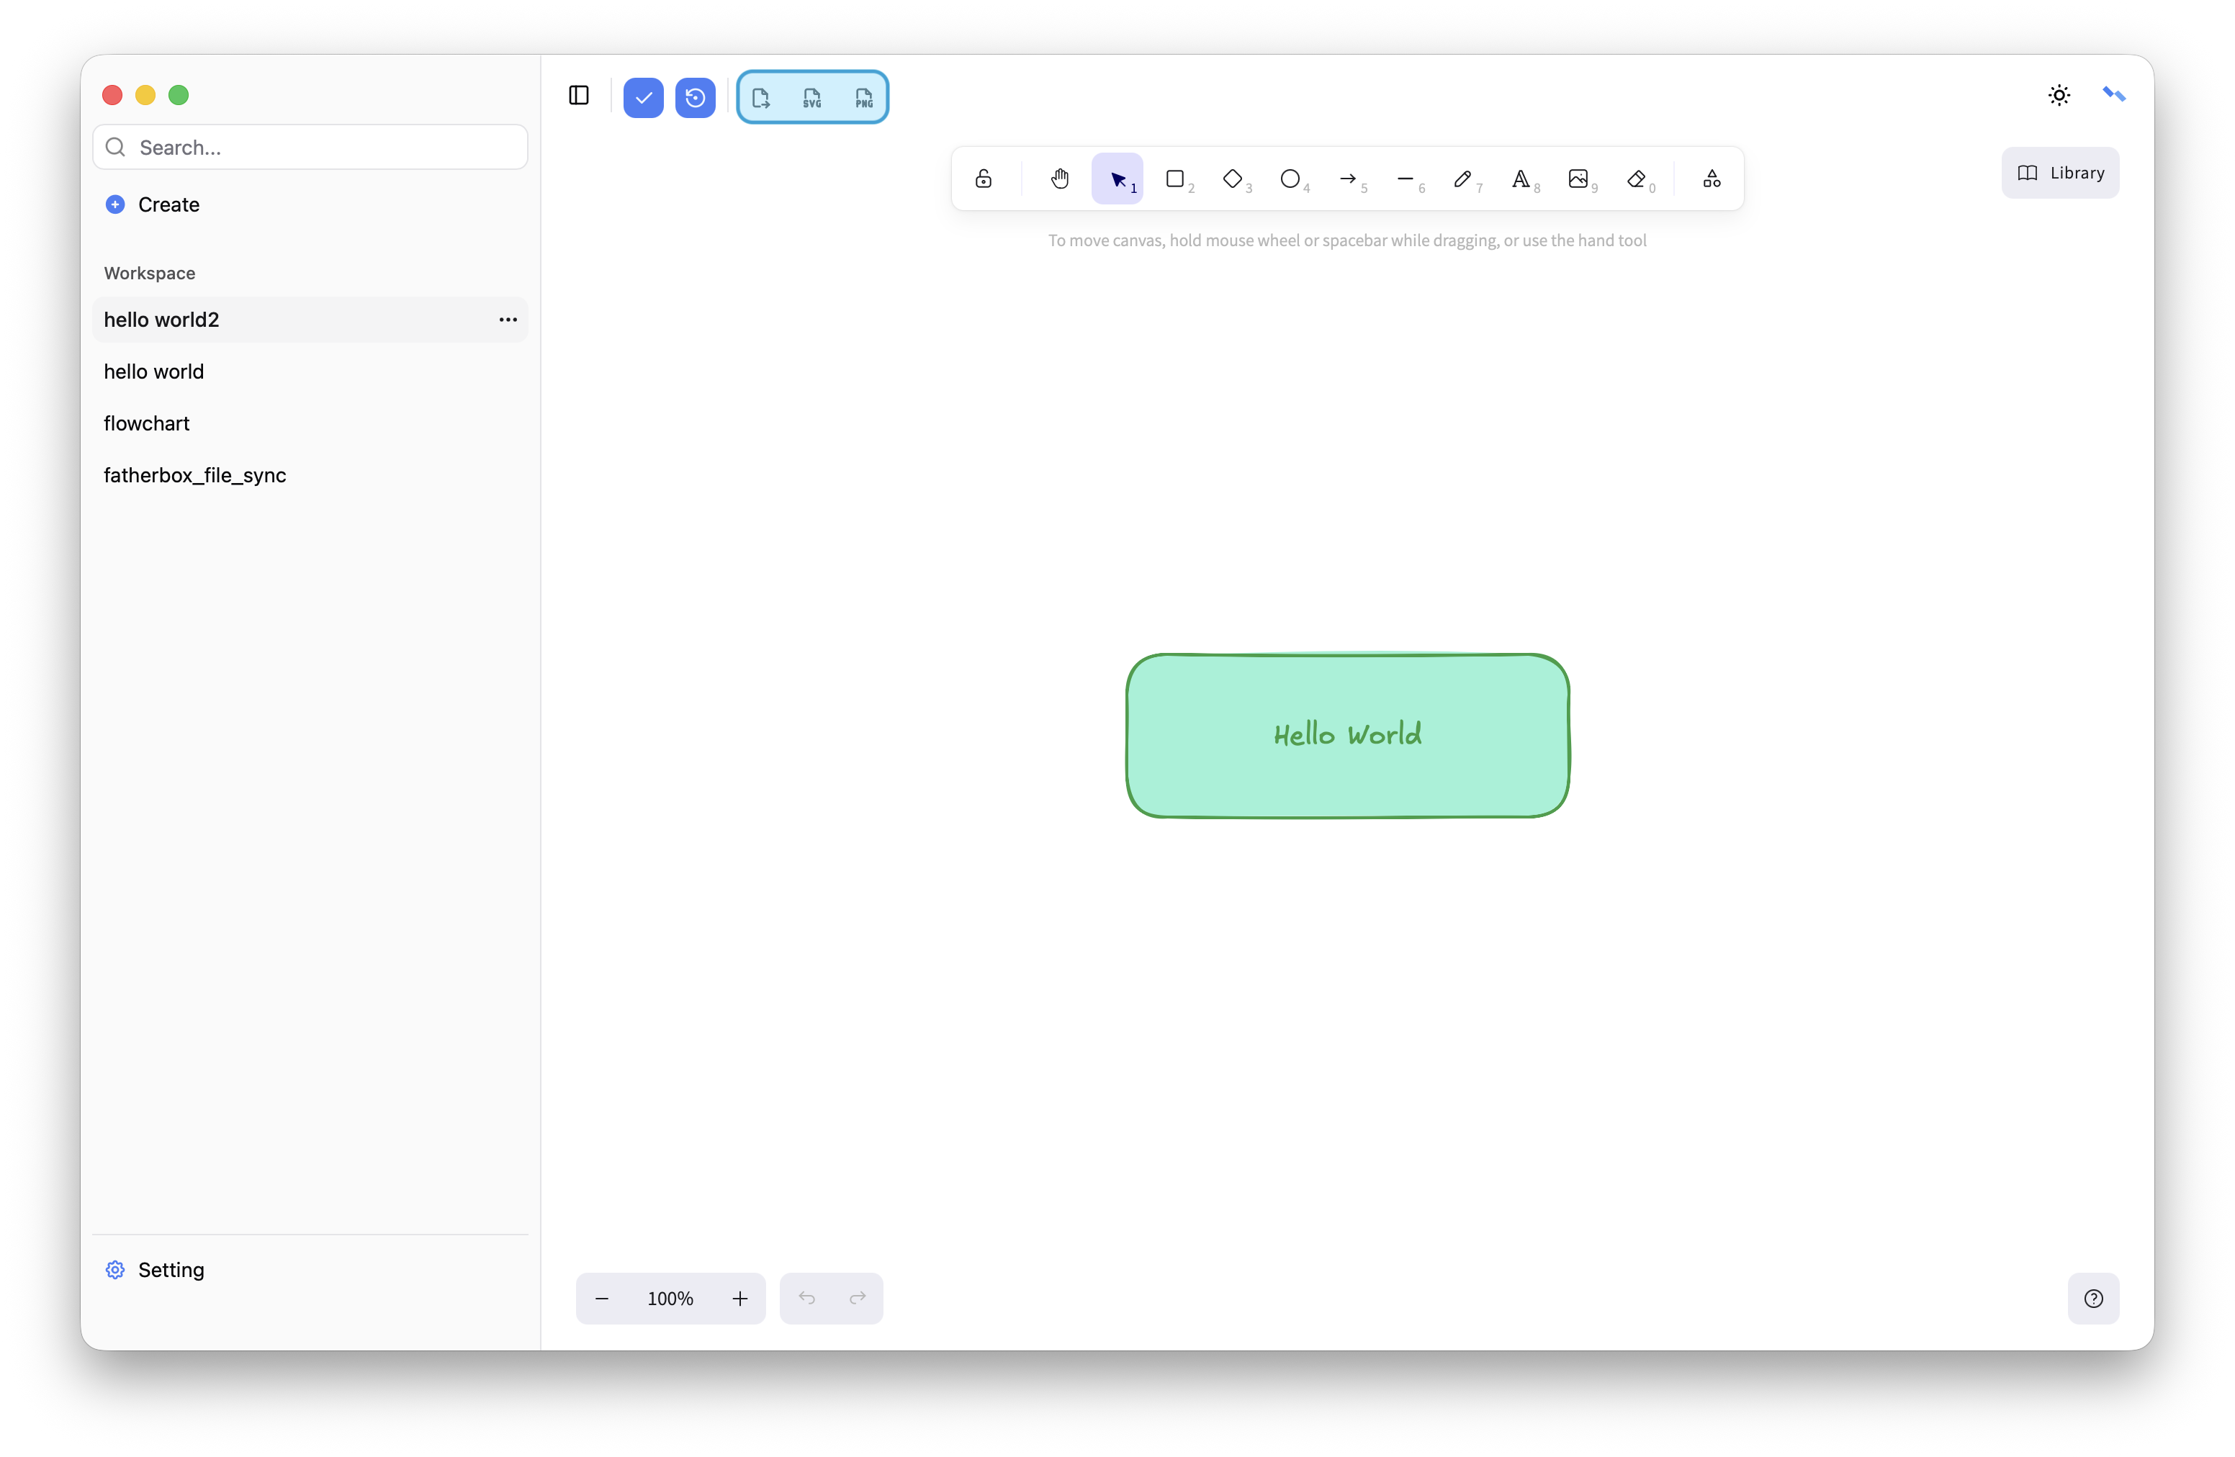2235x1457 pixels.
Task: Select the Text tool
Action: (1521, 179)
